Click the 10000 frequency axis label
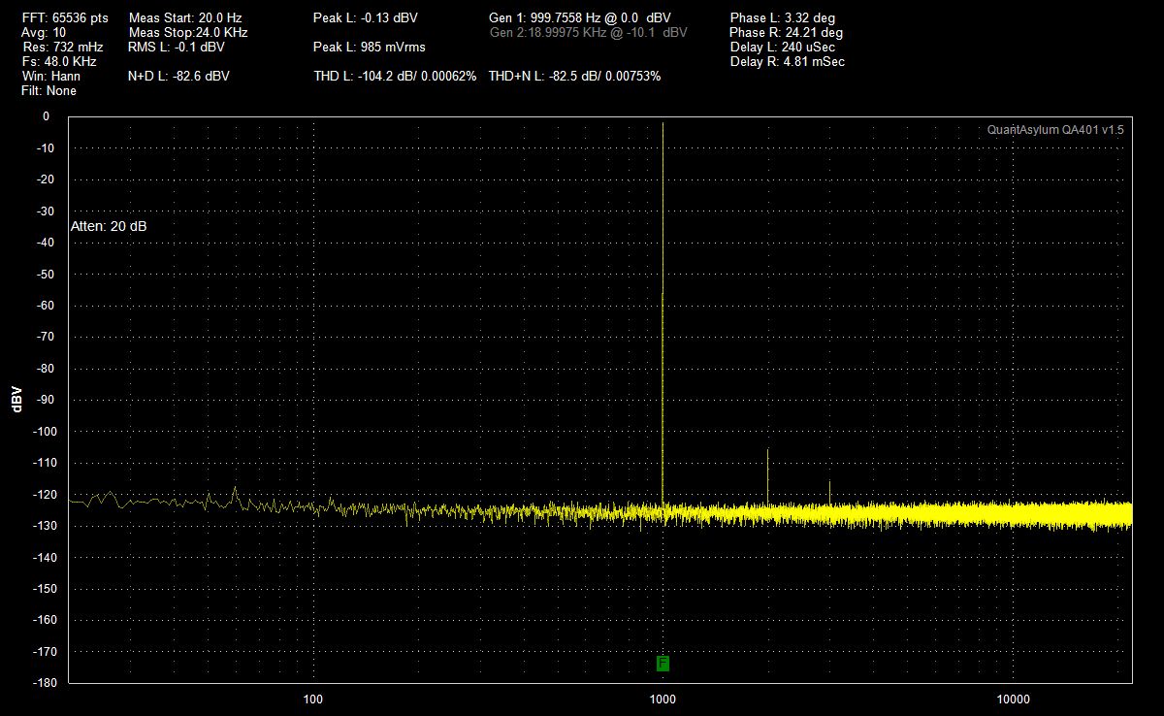 tap(1013, 700)
